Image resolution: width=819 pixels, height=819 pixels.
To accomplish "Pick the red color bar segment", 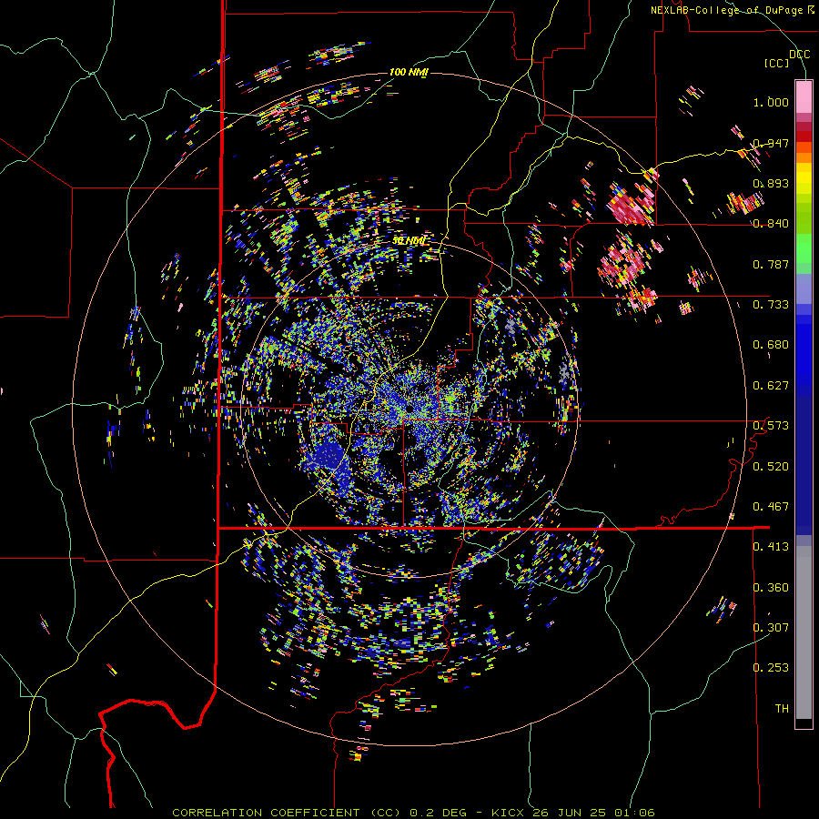I will click(x=804, y=136).
